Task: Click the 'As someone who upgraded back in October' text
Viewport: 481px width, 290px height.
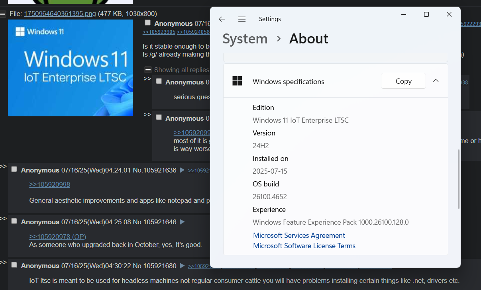Action: tap(116, 245)
